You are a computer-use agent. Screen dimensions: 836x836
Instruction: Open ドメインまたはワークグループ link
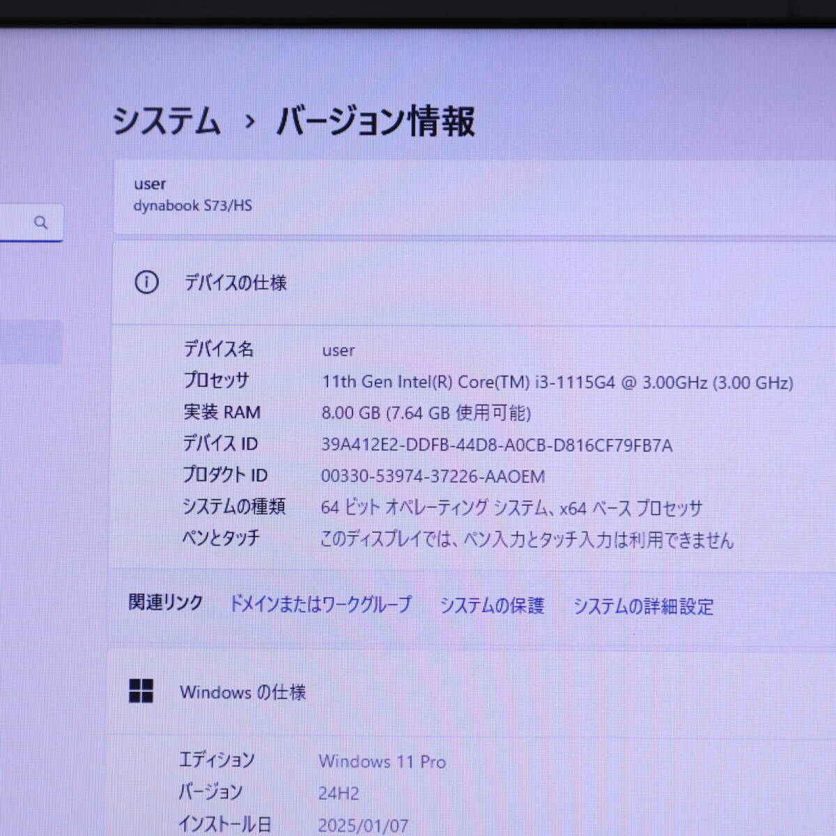click(320, 604)
